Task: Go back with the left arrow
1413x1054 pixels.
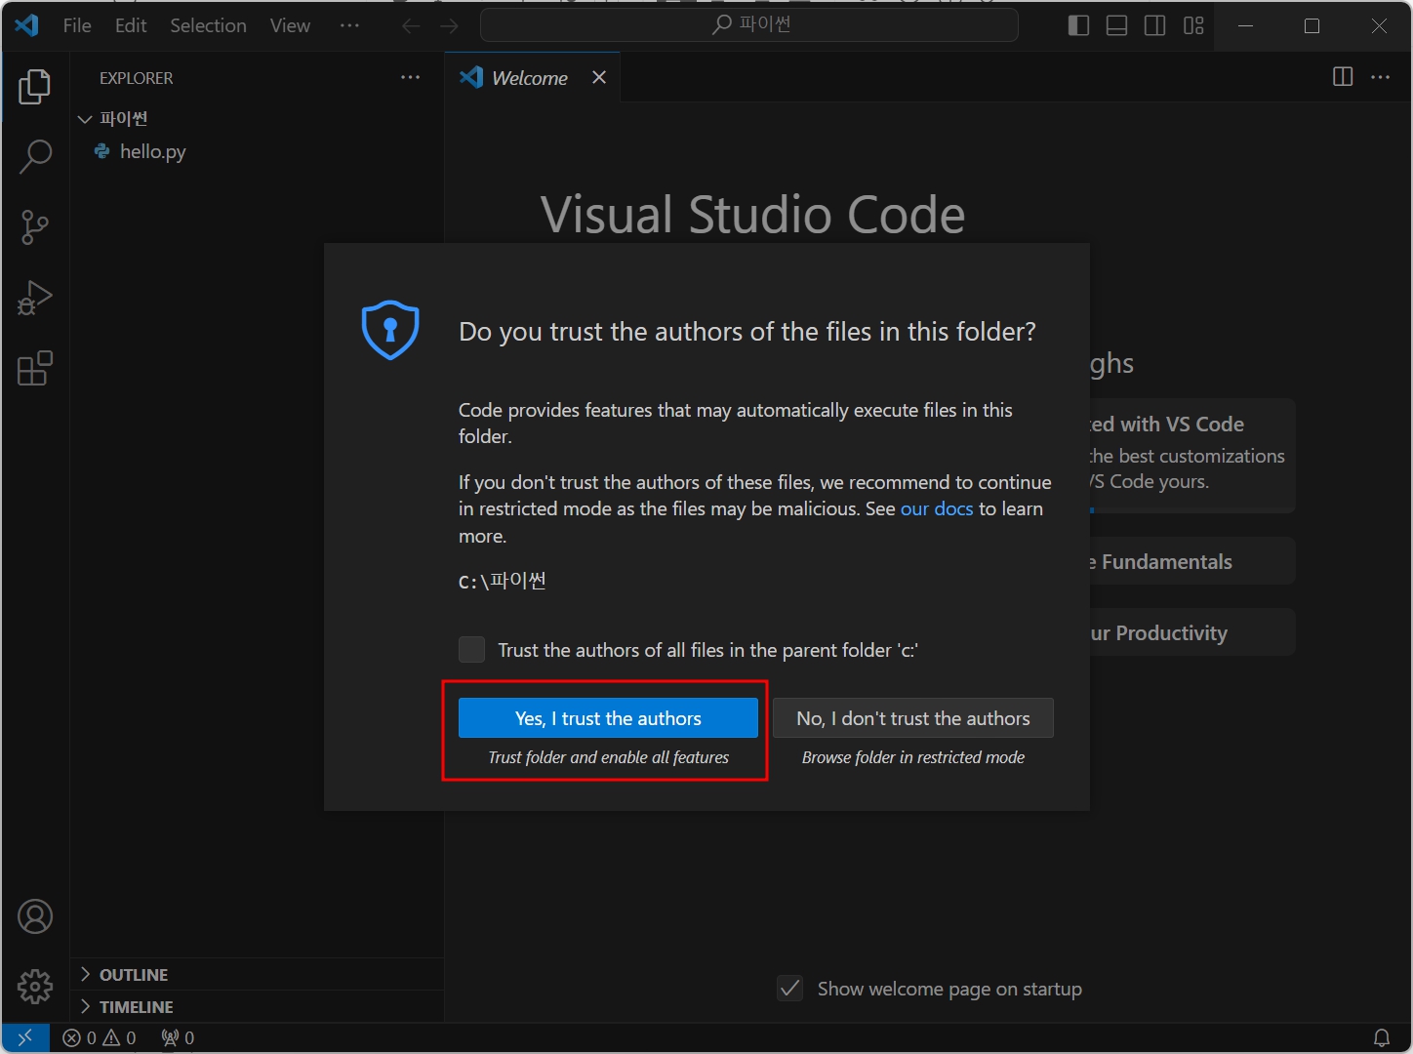Action: (x=411, y=25)
